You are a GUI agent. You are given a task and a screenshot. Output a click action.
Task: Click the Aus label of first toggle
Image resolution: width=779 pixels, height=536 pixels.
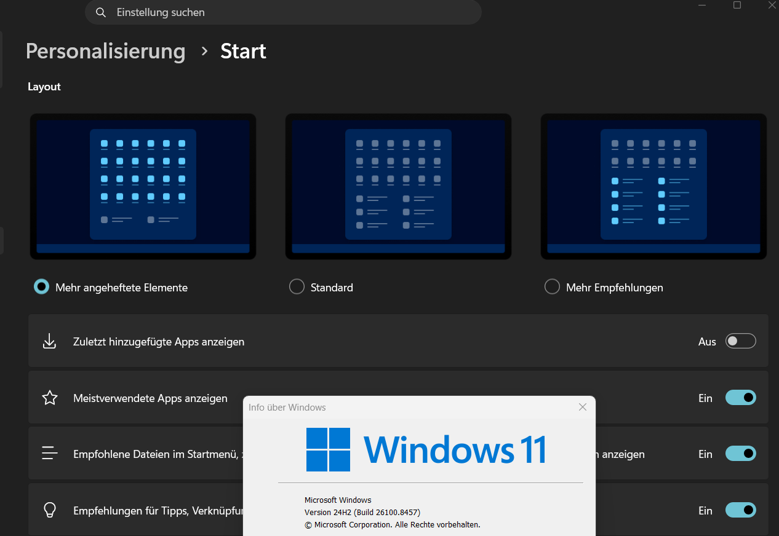[707, 342]
